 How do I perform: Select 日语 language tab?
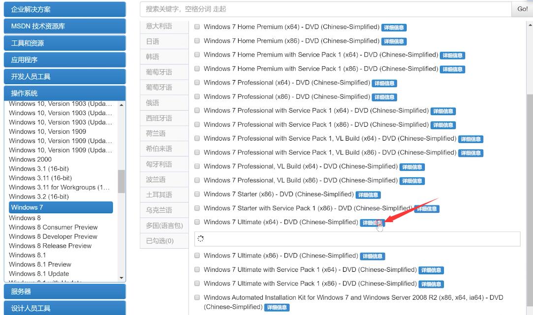(164, 41)
